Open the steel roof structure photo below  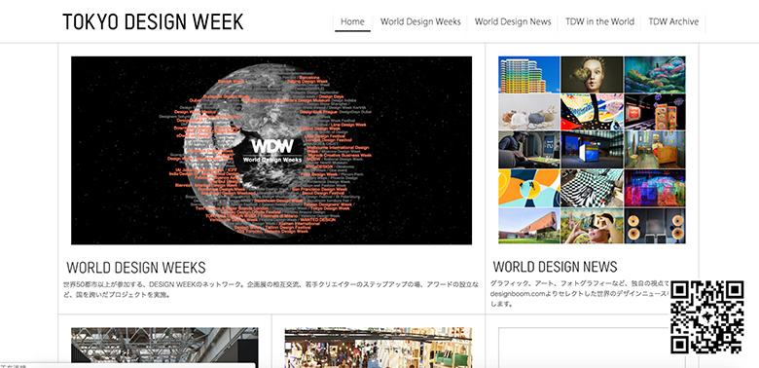pyautogui.click(x=164, y=348)
